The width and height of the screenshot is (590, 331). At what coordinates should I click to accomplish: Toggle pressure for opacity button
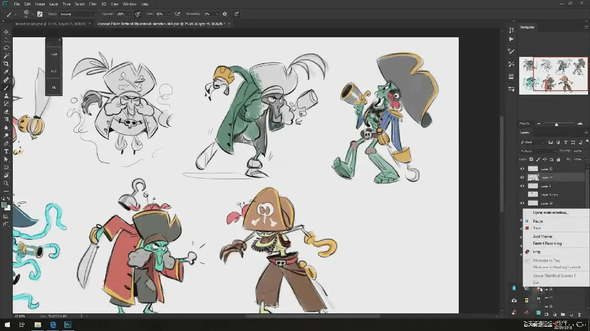click(x=138, y=14)
